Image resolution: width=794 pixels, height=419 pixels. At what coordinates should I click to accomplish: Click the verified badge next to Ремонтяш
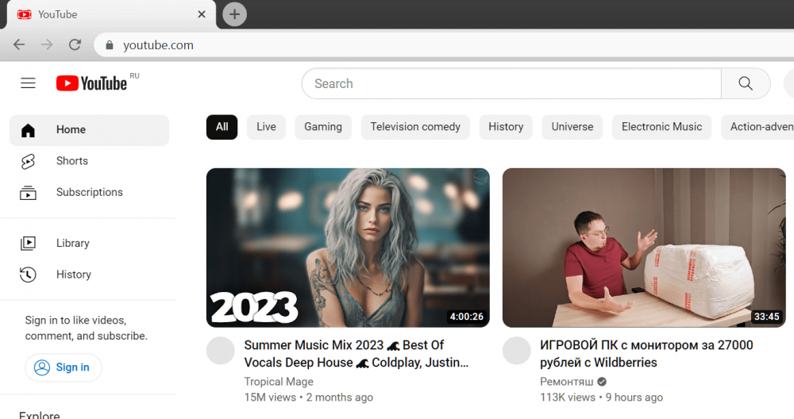click(602, 382)
